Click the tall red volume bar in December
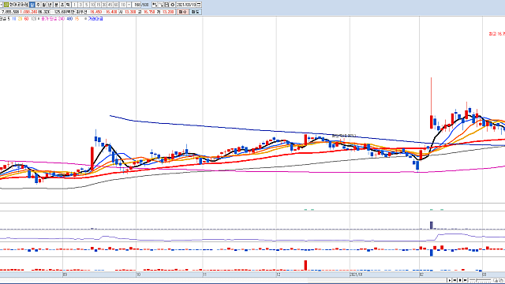Image resolution: width=505 pixels, height=284 pixels. coord(305,265)
